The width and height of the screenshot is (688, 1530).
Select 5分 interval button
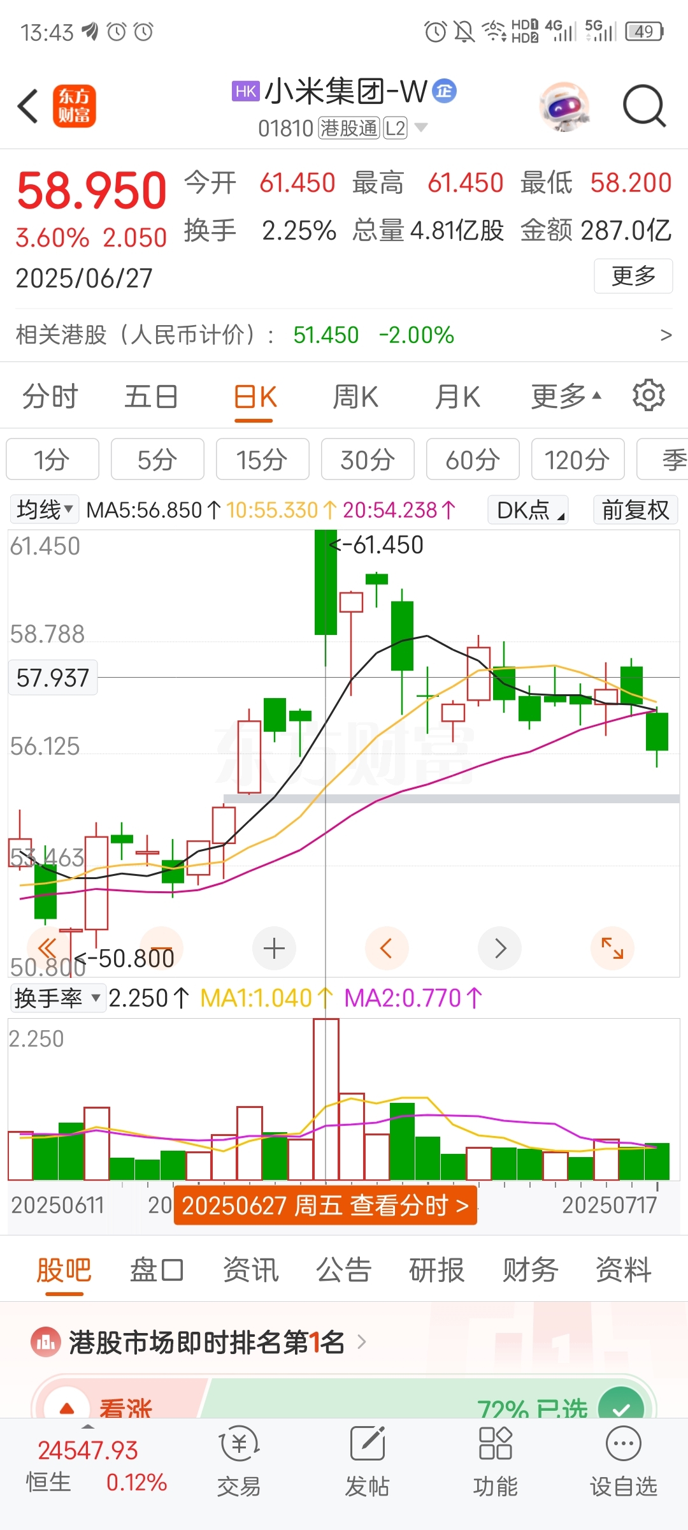(157, 459)
